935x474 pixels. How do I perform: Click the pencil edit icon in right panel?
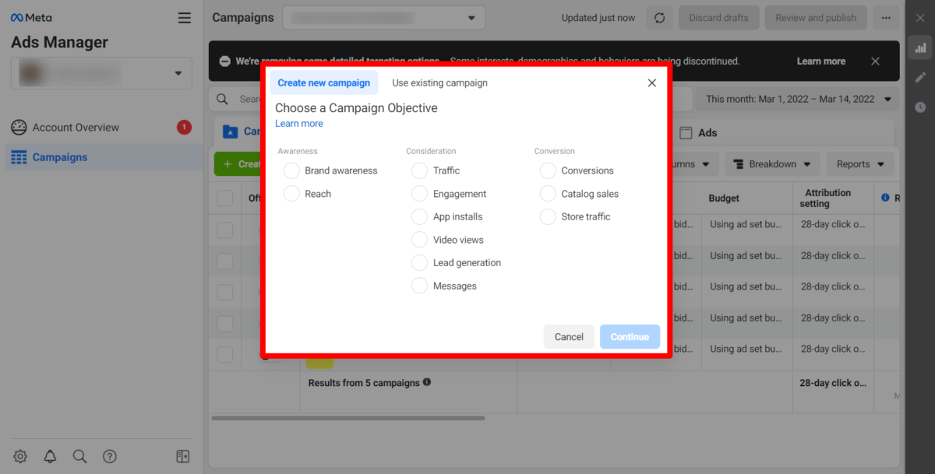coord(920,77)
